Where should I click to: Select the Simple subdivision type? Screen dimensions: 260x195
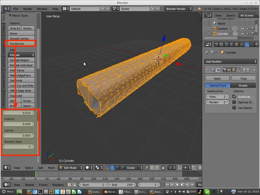coord(243,85)
